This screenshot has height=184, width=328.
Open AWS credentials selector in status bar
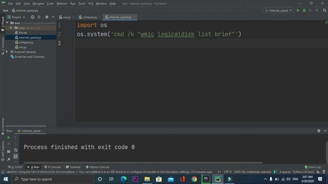(253, 172)
